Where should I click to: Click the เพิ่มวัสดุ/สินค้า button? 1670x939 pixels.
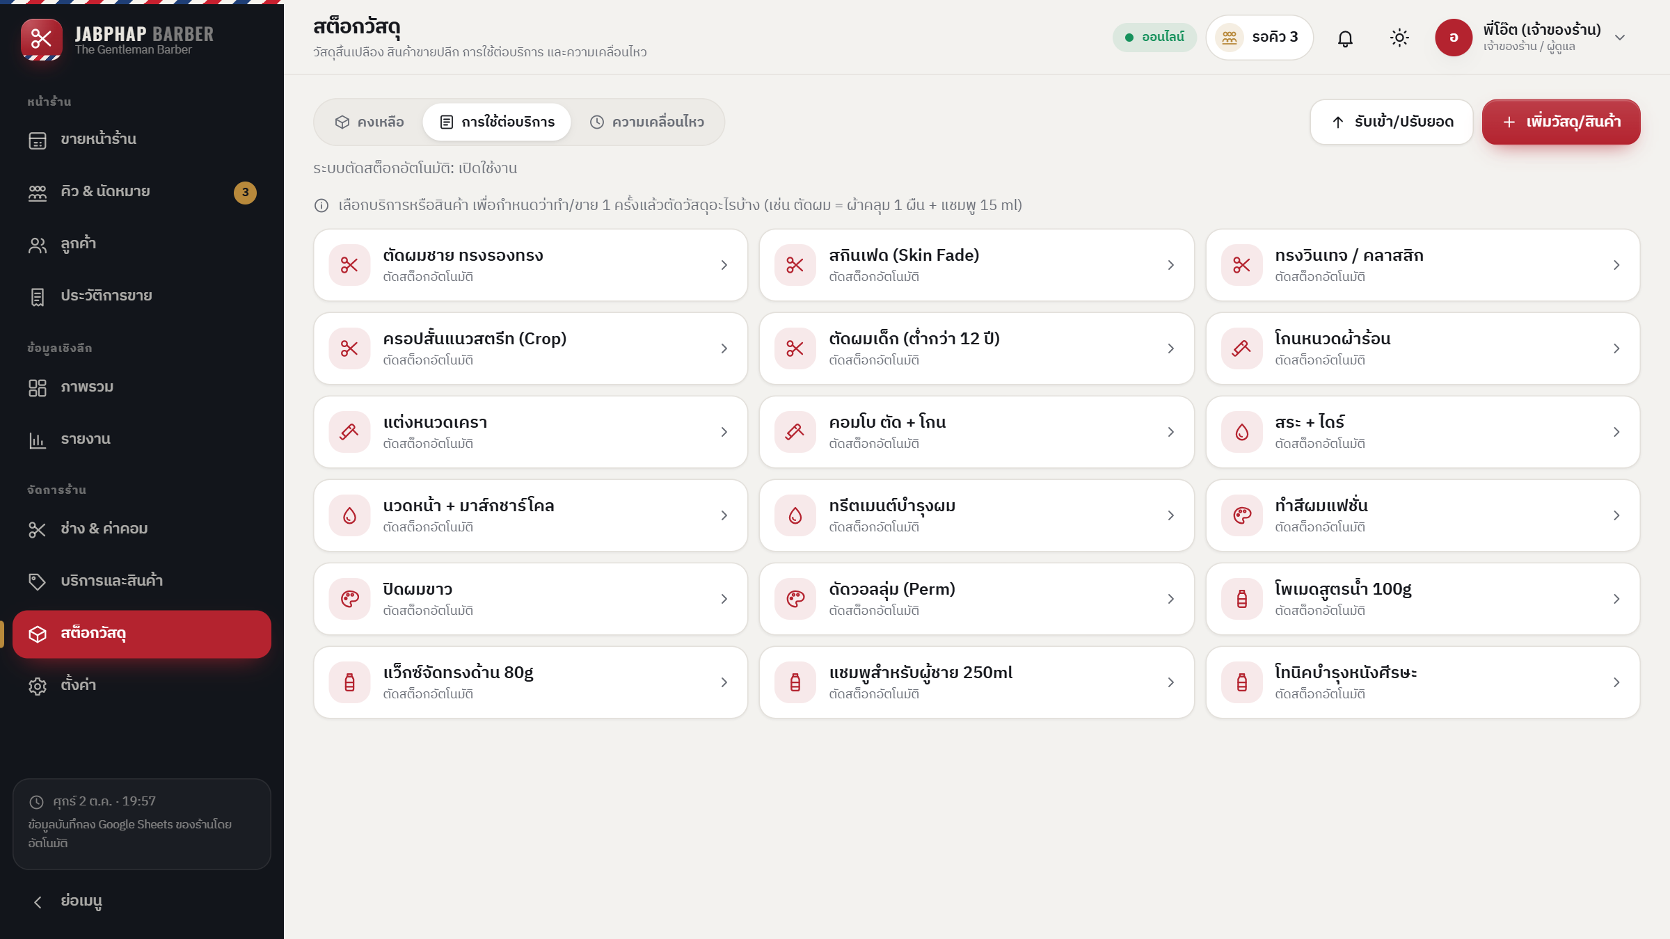1561,122
